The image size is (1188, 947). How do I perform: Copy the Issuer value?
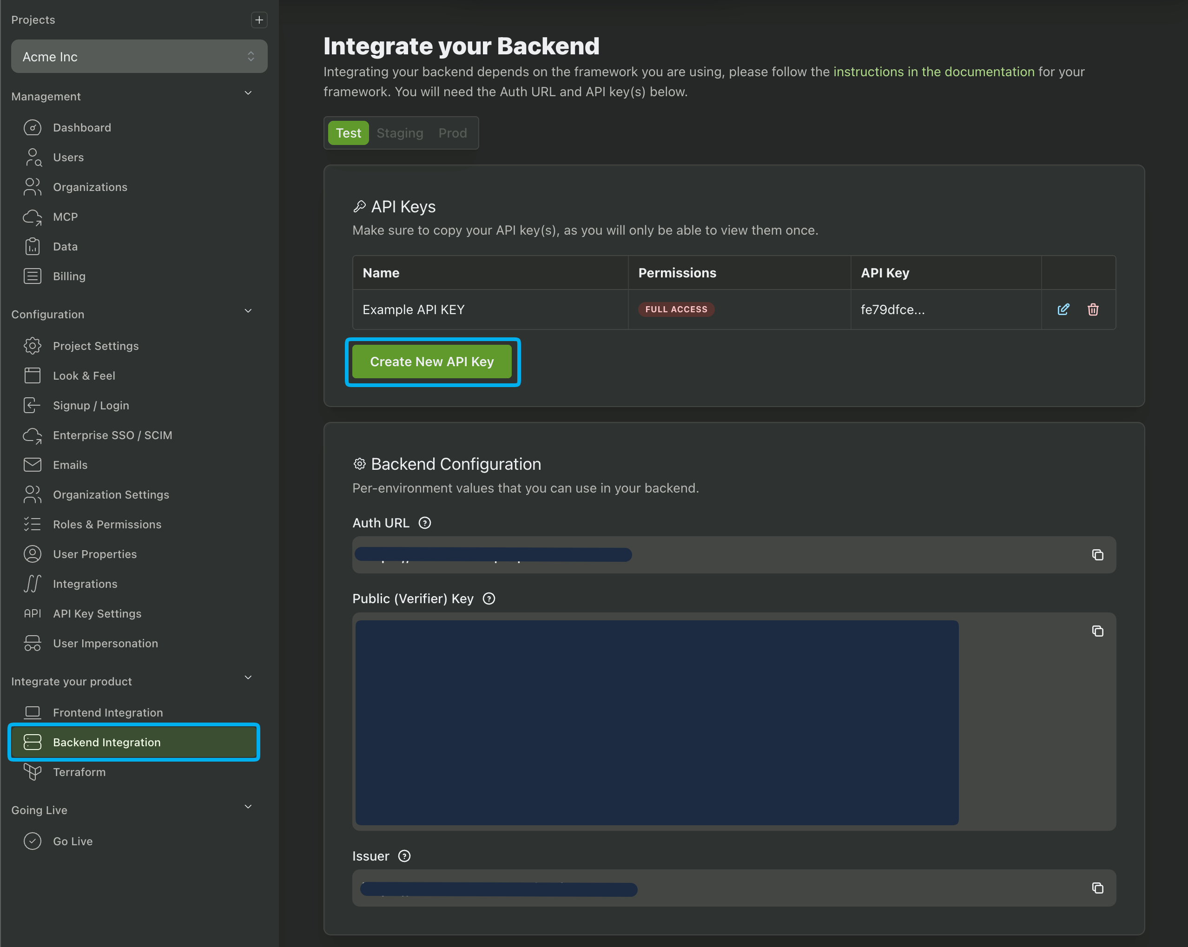1098,888
